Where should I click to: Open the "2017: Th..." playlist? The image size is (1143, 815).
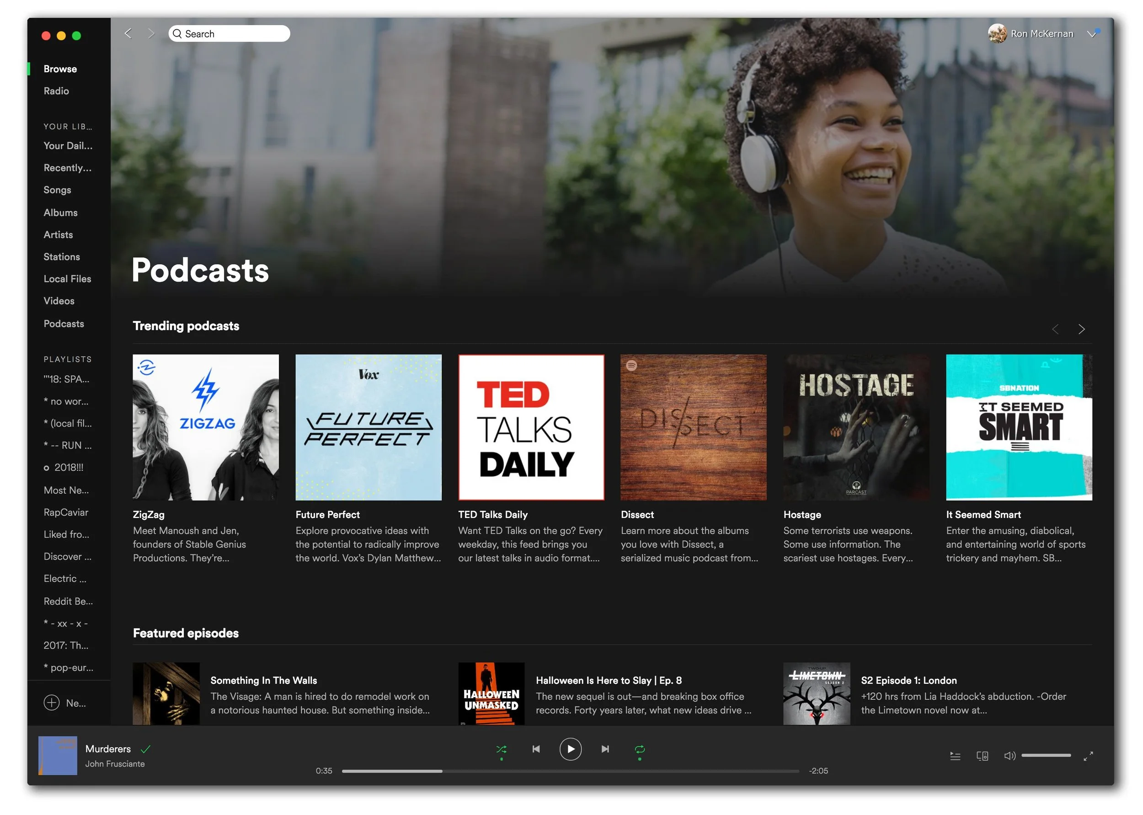[66, 646]
